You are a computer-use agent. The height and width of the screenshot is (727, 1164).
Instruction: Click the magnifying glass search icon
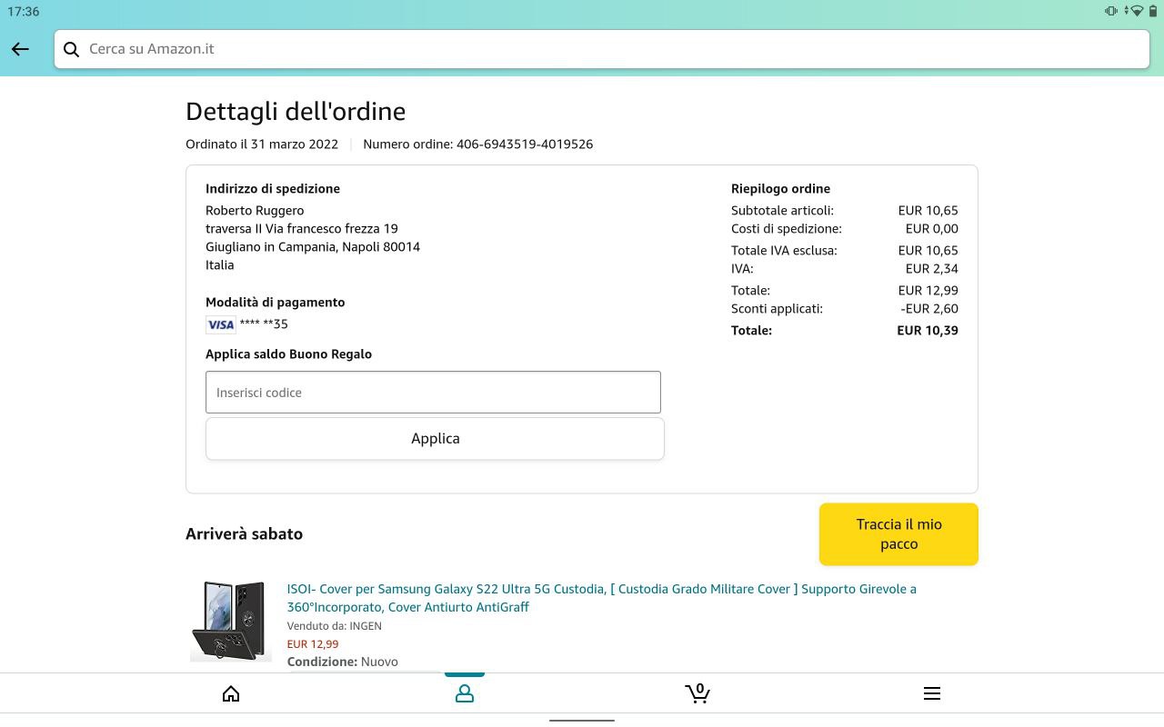point(71,49)
